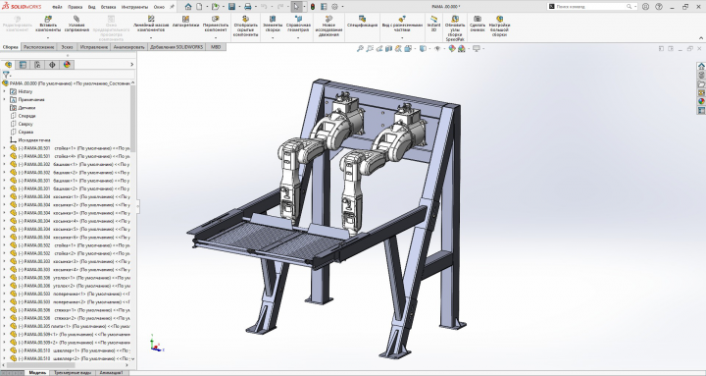Click Zoom to Fit magnifier in view toolbar
This screenshot has width=706, height=376.
point(360,49)
